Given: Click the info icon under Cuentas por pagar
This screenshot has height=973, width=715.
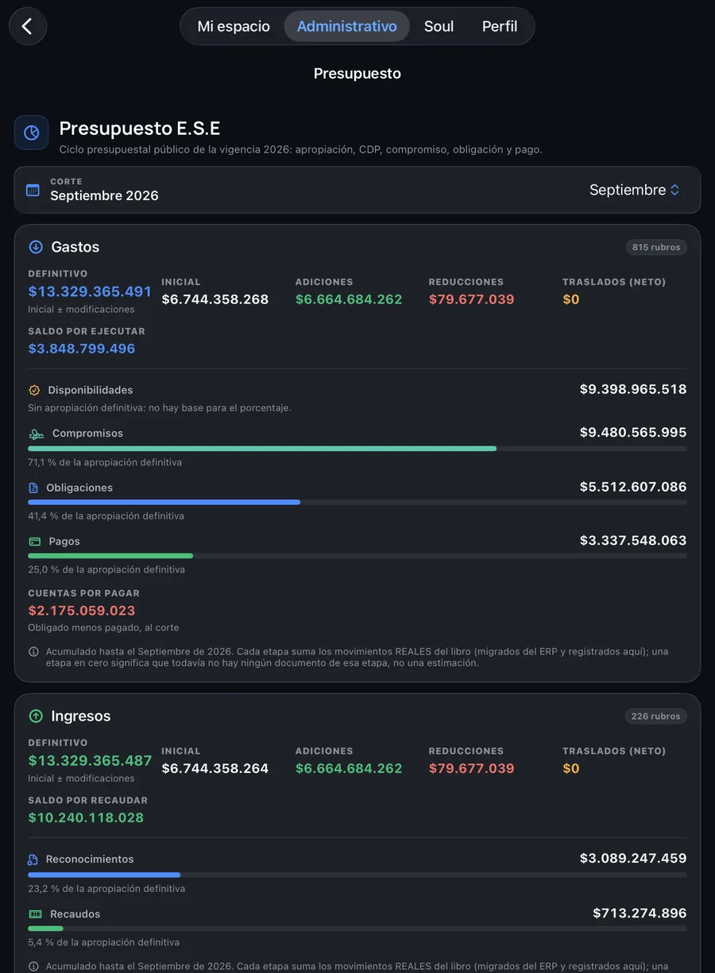Looking at the screenshot, I should (x=33, y=651).
